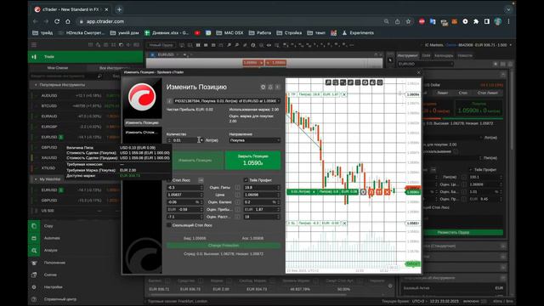Image resolution: width=544 pixels, height=306 pixels.
Task: Switch to the 'Все Инструменты' tab
Action: (115, 68)
